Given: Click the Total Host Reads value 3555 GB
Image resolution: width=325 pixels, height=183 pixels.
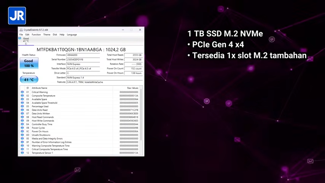Looking at the screenshot, I should tap(133, 55).
